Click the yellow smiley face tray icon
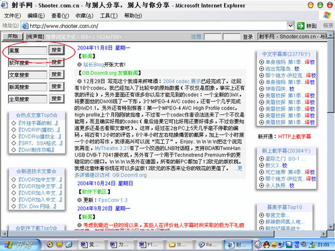Screen dimensions: 335x251 point(273,245)
